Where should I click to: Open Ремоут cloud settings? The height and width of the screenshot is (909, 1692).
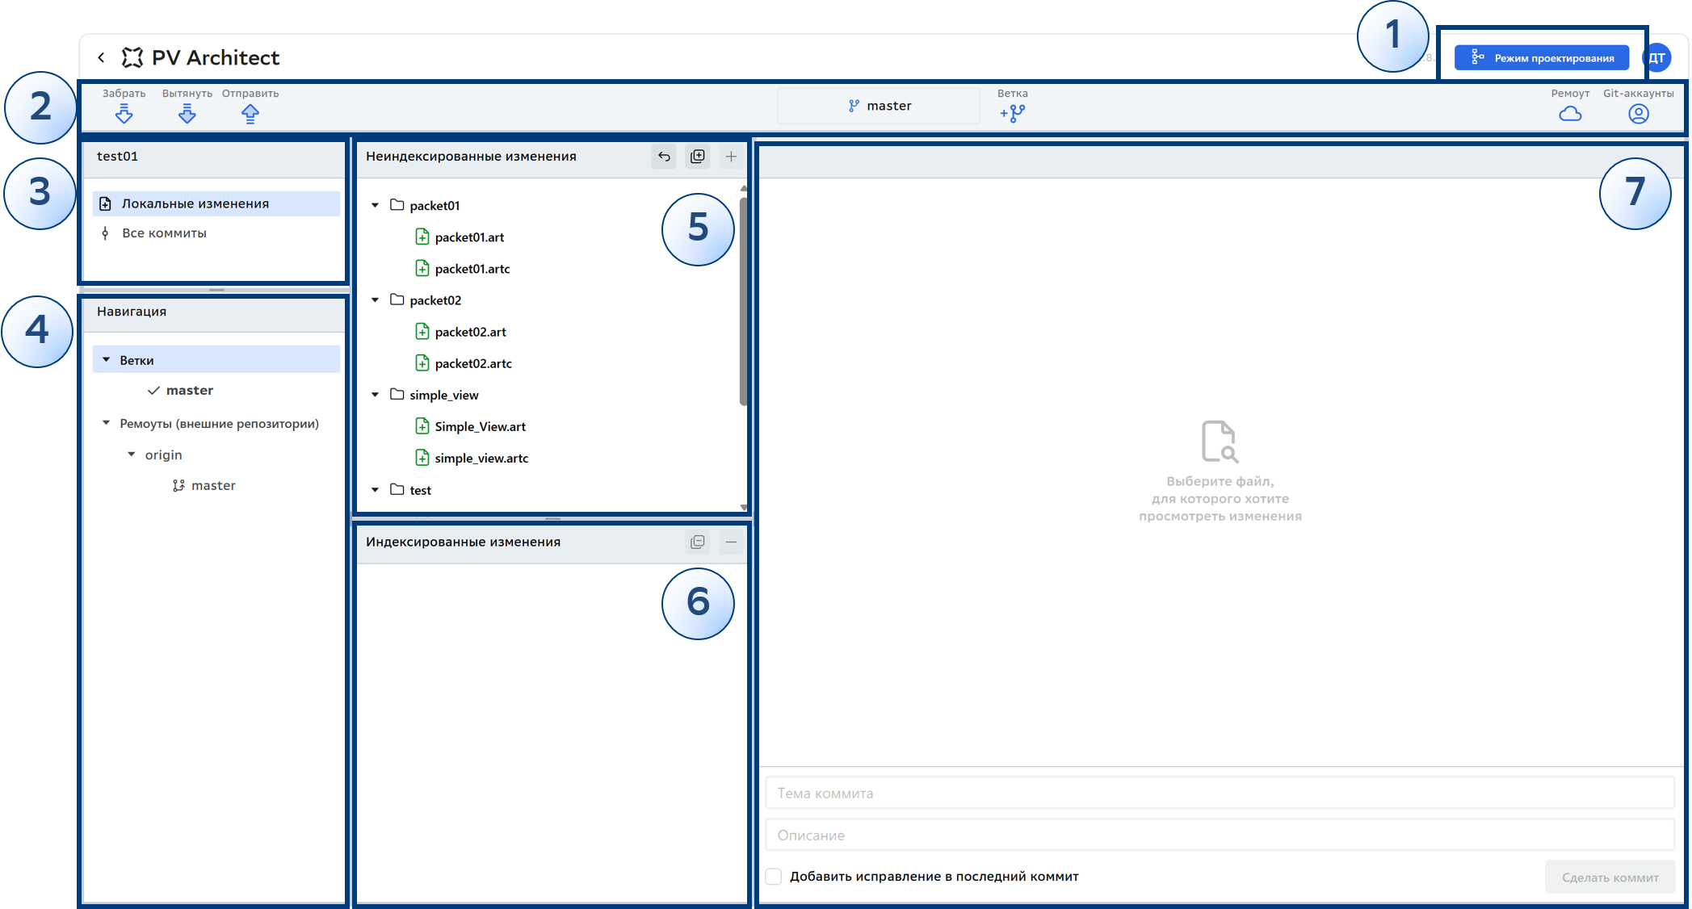(x=1570, y=114)
